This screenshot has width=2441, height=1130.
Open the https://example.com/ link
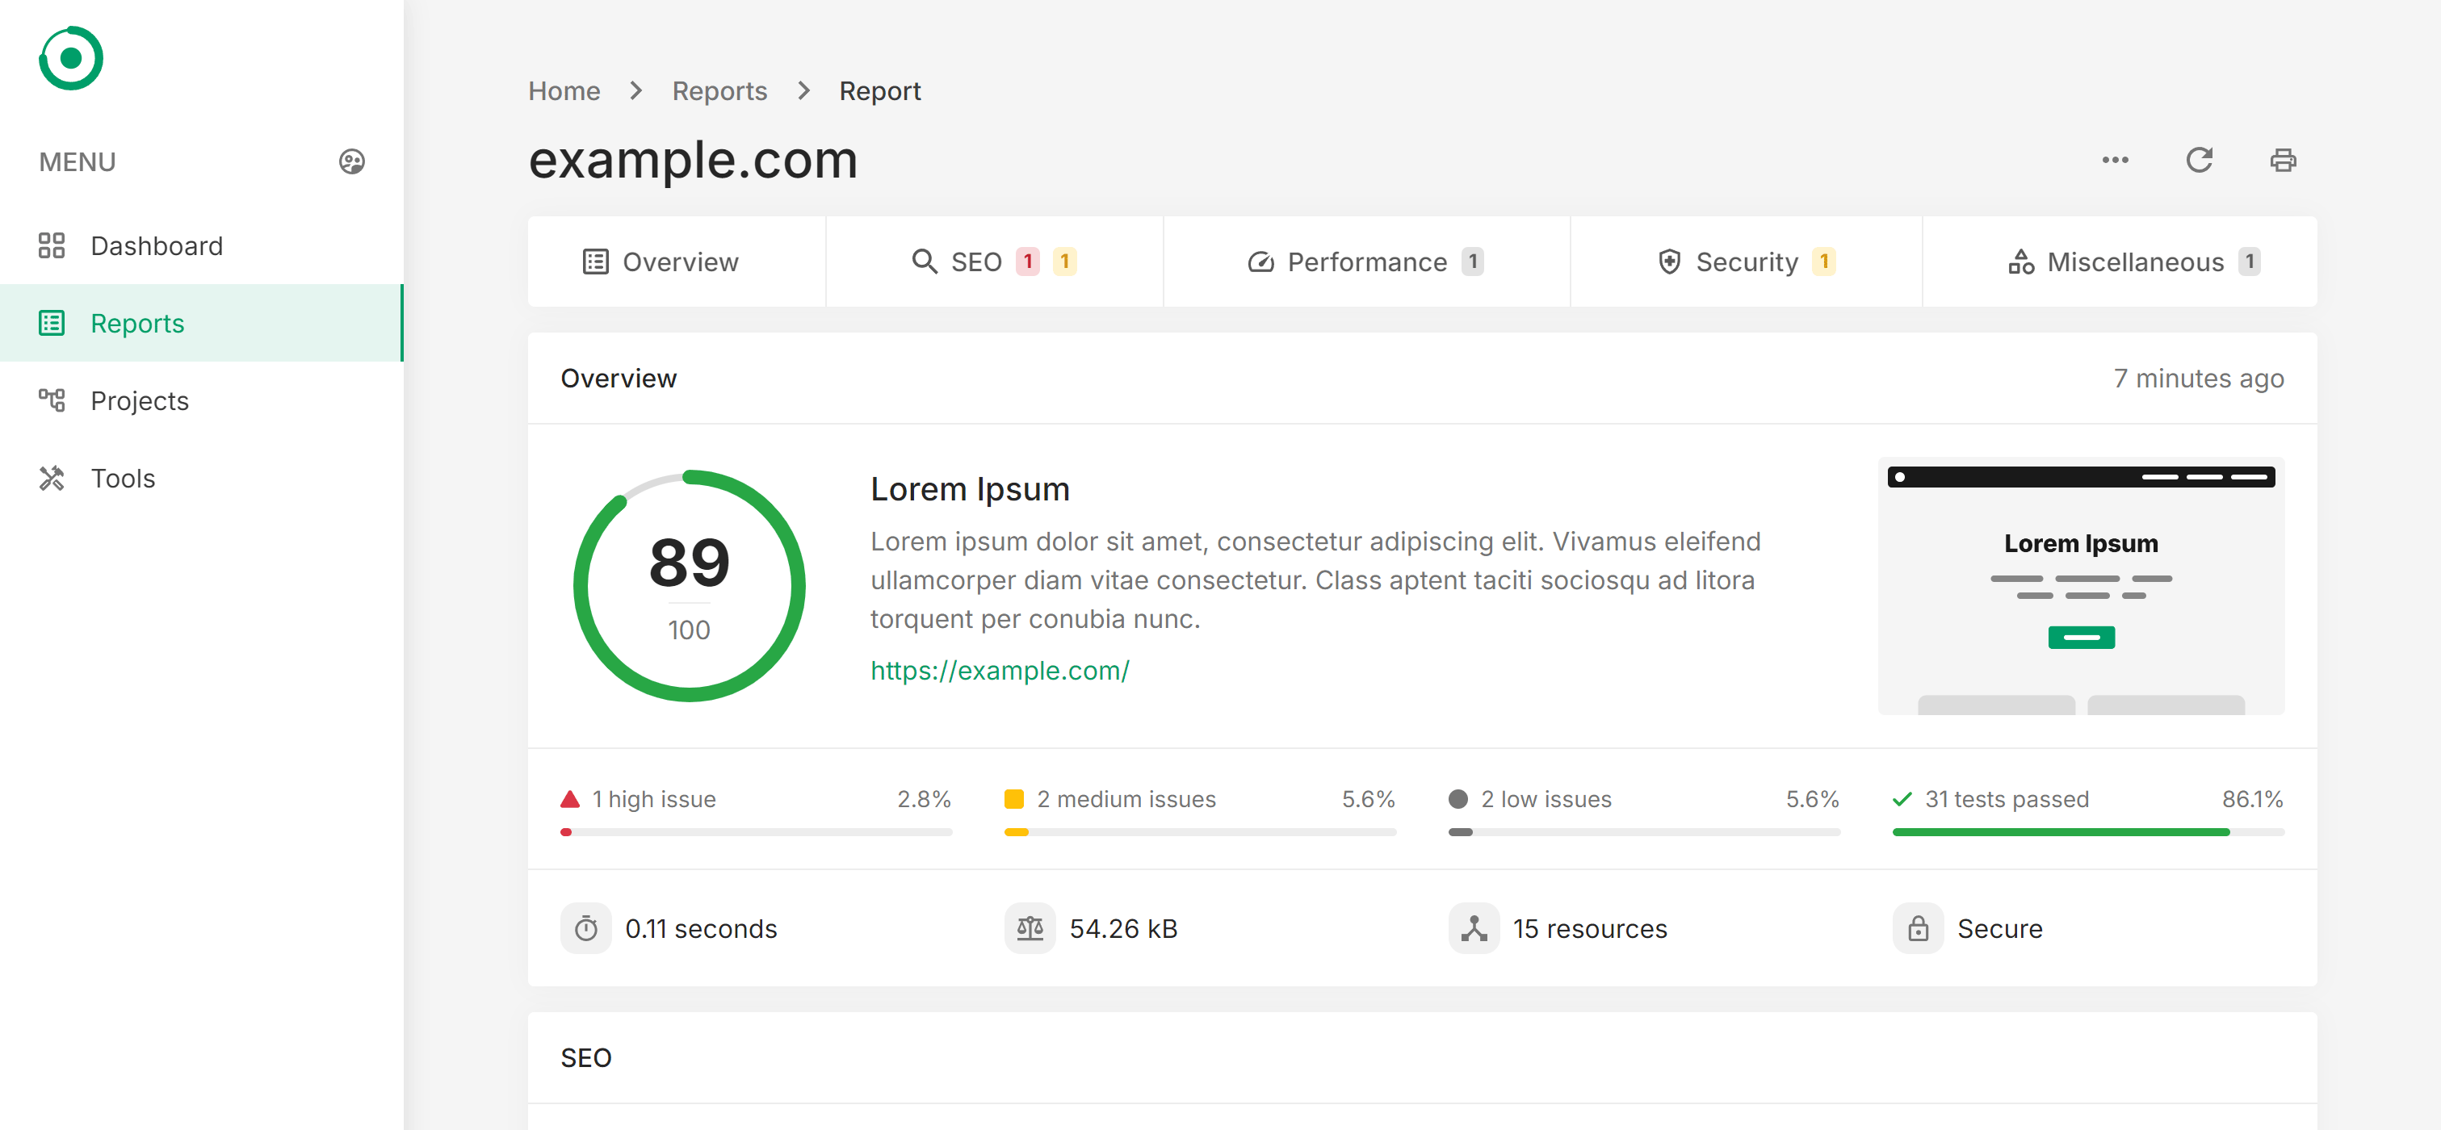point(1000,671)
